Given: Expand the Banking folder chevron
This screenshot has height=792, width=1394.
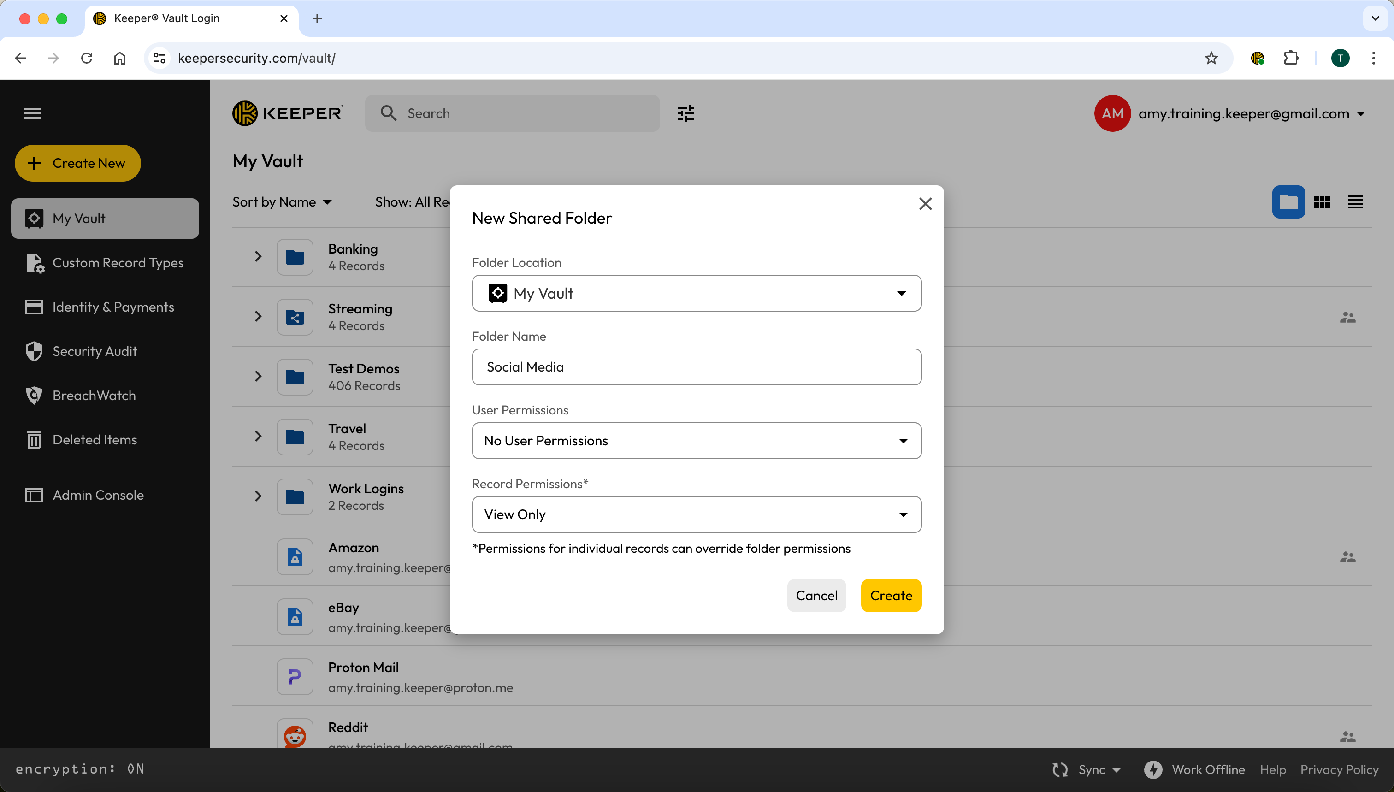Looking at the screenshot, I should [258, 256].
